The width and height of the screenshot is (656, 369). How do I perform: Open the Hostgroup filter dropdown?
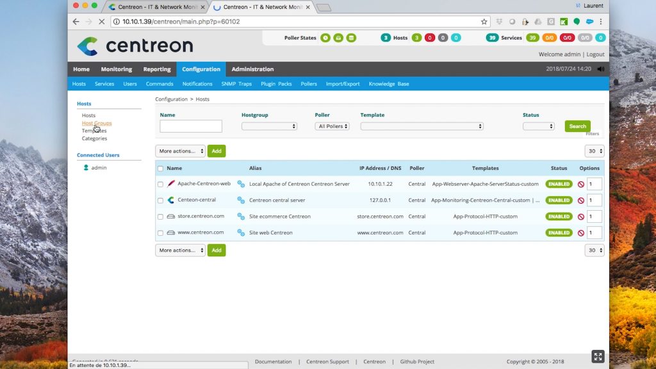(x=269, y=126)
